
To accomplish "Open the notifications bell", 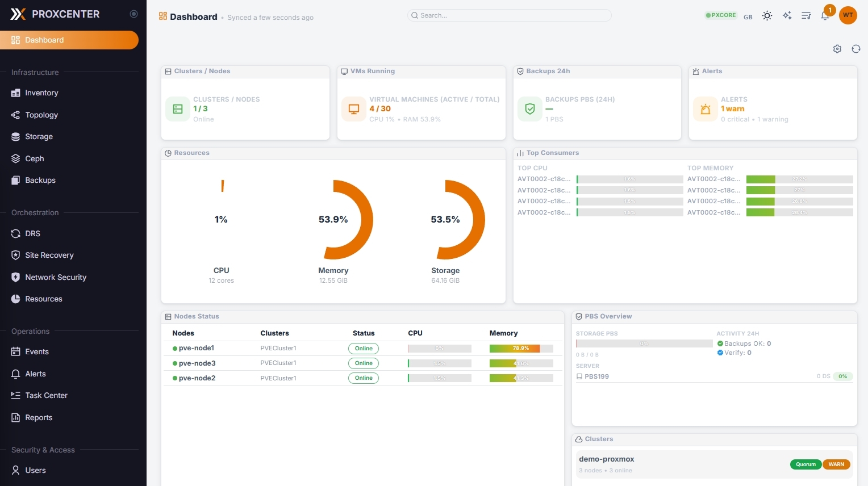I will coord(825,16).
